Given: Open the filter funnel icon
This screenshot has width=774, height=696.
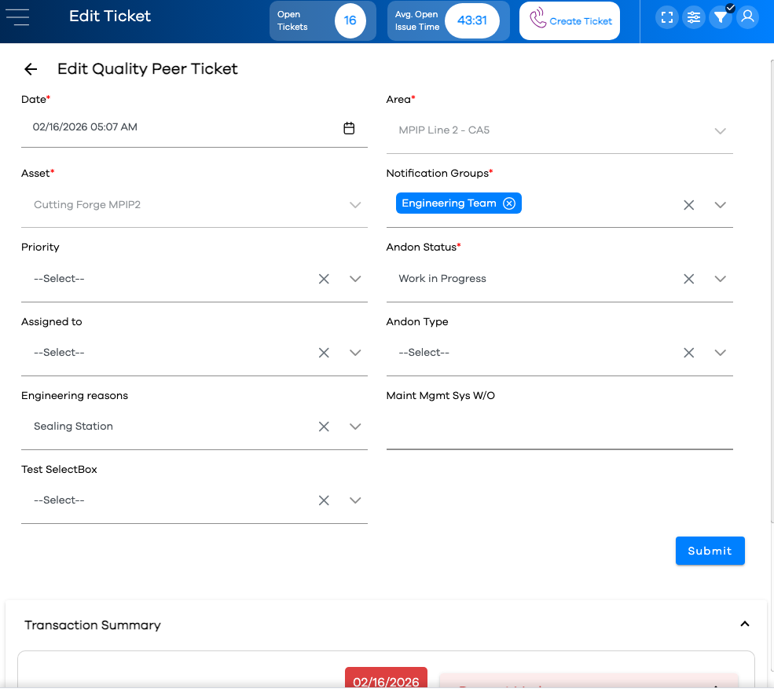Looking at the screenshot, I should pyautogui.click(x=721, y=18).
